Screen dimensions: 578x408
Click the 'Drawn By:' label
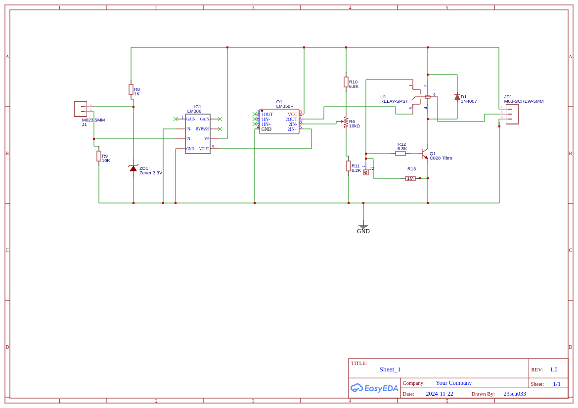click(483, 394)
